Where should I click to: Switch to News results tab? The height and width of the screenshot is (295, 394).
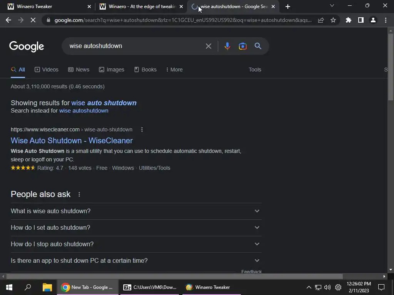click(x=78, y=70)
